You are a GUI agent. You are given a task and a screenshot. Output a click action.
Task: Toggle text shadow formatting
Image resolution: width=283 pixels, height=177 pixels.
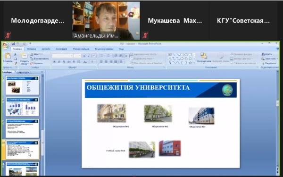(74, 62)
